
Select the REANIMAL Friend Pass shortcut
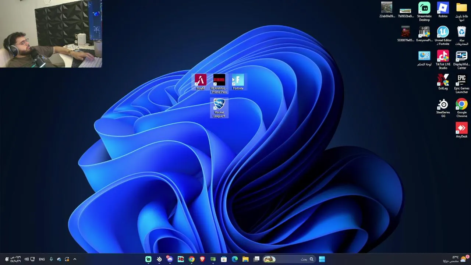click(x=219, y=84)
